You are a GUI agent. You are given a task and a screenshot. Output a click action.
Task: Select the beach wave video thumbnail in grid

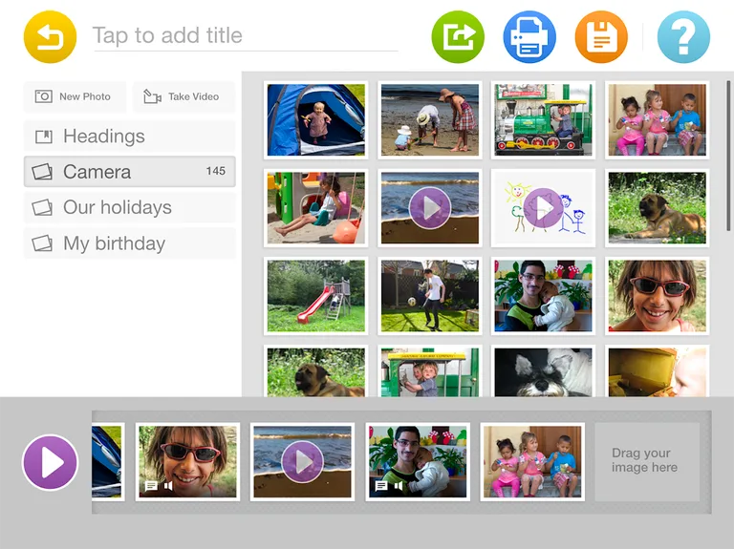coord(429,207)
